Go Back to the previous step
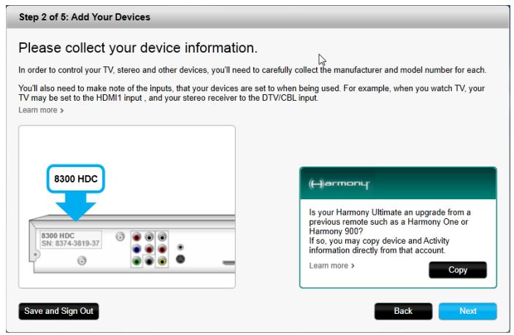Screen dimensions: 514x335 point(403,311)
